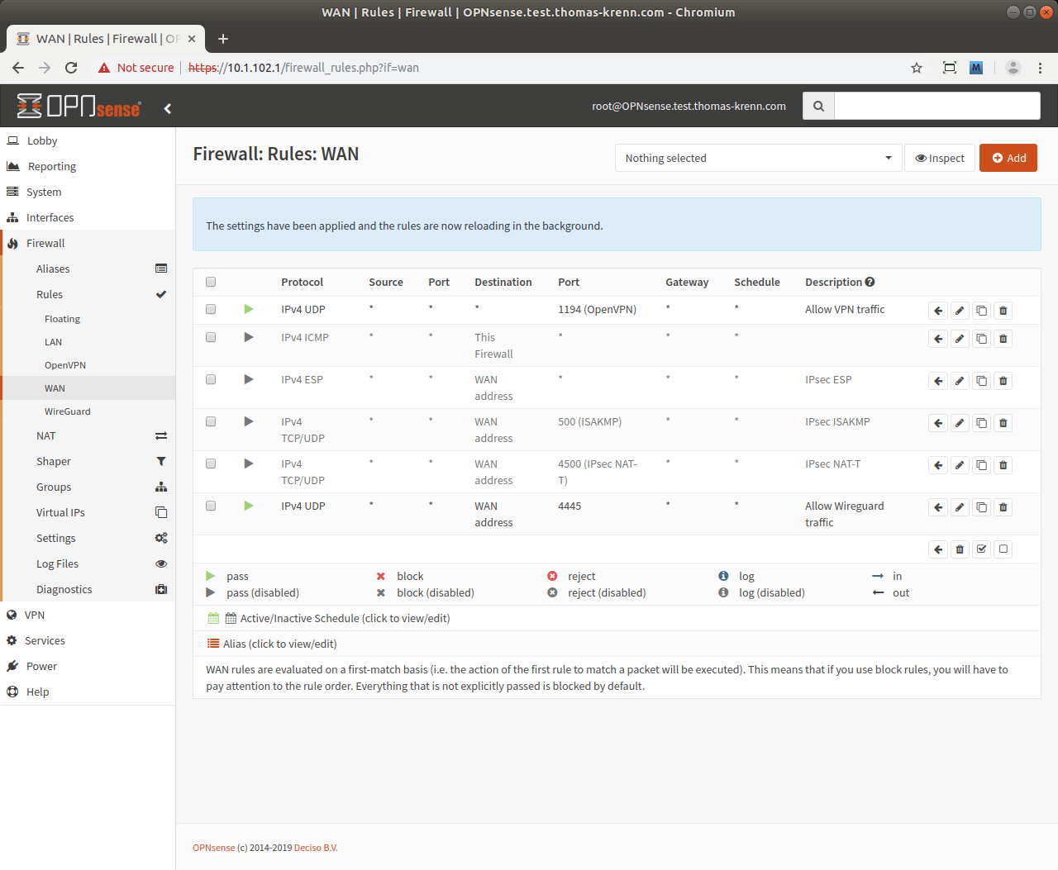Viewport: 1058px width, 870px height.
Task: Open the LAN rules page
Action: pyautogui.click(x=53, y=342)
